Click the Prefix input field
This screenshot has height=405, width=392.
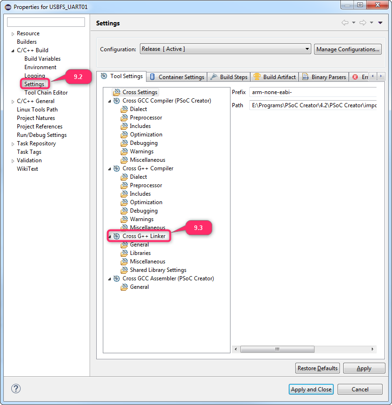(313, 92)
